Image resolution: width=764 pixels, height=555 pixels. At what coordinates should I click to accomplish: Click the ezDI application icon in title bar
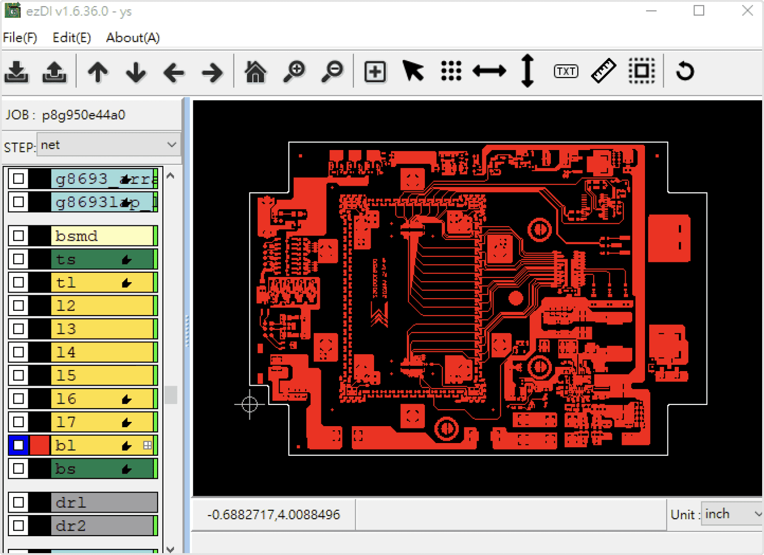(12, 10)
